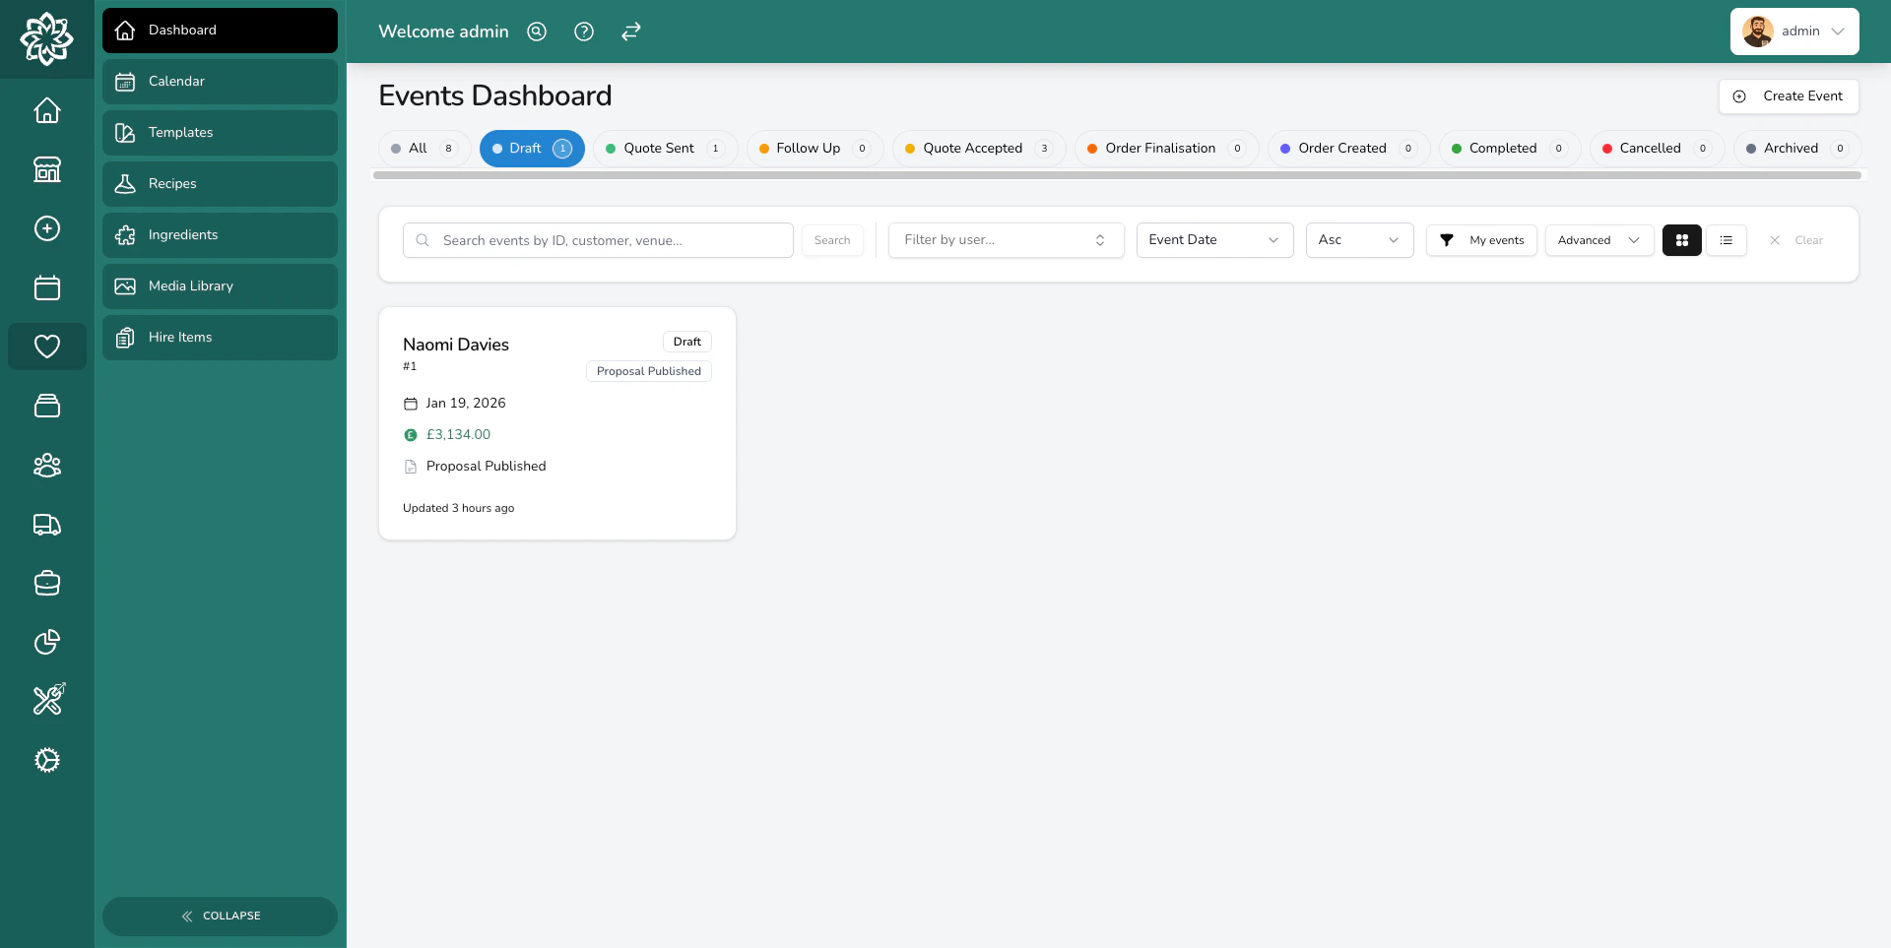Click the plus circle create icon

(x=46, y=228)
